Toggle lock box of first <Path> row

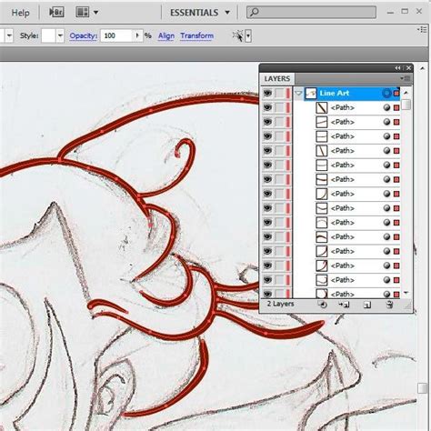pos(279,107)
